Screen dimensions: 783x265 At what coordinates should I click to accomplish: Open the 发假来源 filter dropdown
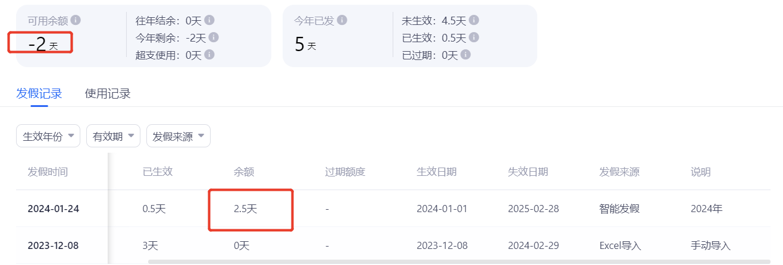[178, 136]
